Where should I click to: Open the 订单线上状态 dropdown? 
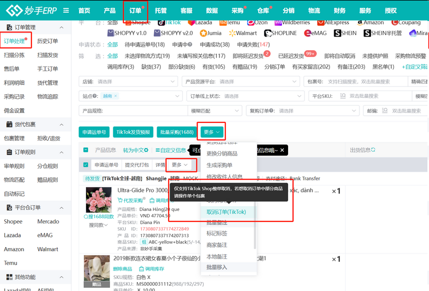click(x=245, y=96)
